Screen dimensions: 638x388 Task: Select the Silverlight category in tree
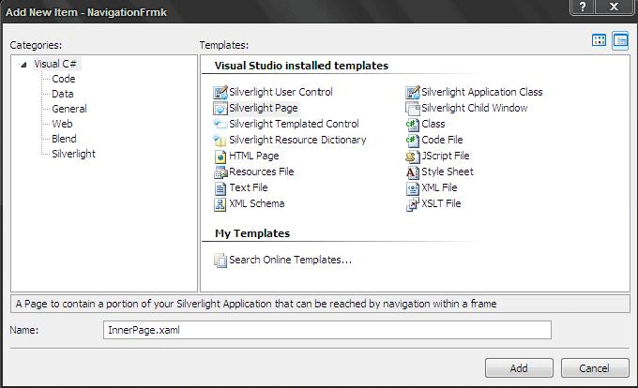[73, 154]
